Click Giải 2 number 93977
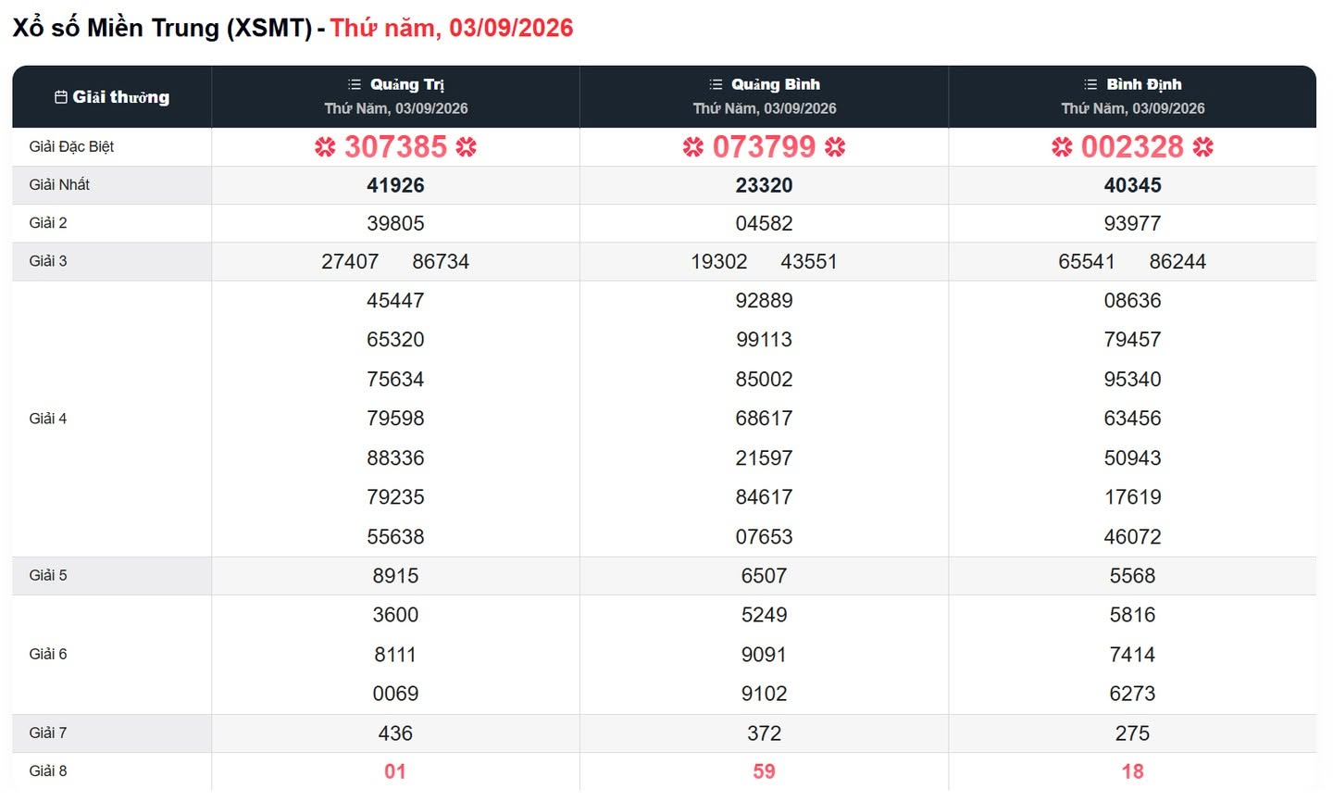Viewport: 1333px width, 801px height. [x=1132, y=223]
